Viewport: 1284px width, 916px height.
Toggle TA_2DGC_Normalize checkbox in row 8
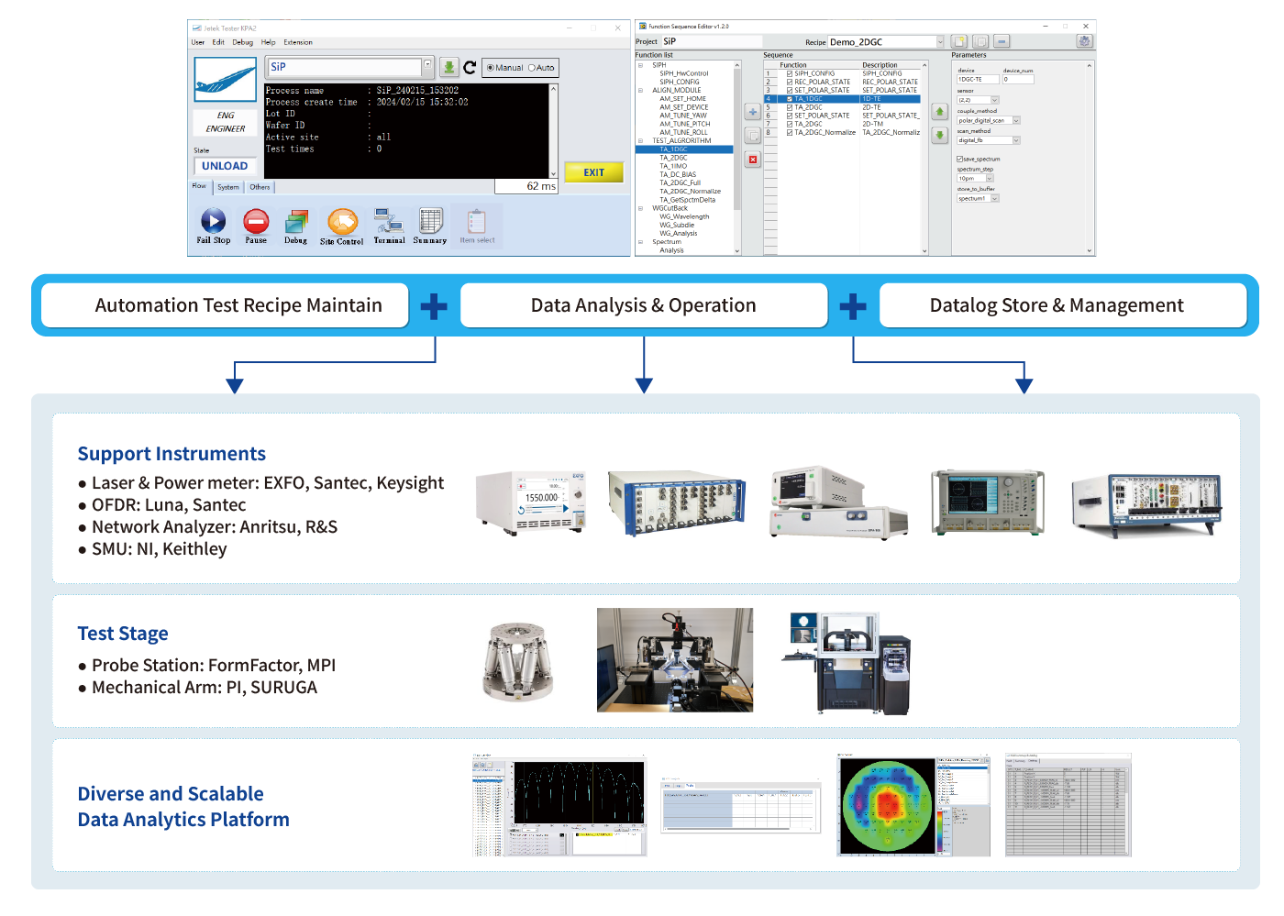[790, 132]
